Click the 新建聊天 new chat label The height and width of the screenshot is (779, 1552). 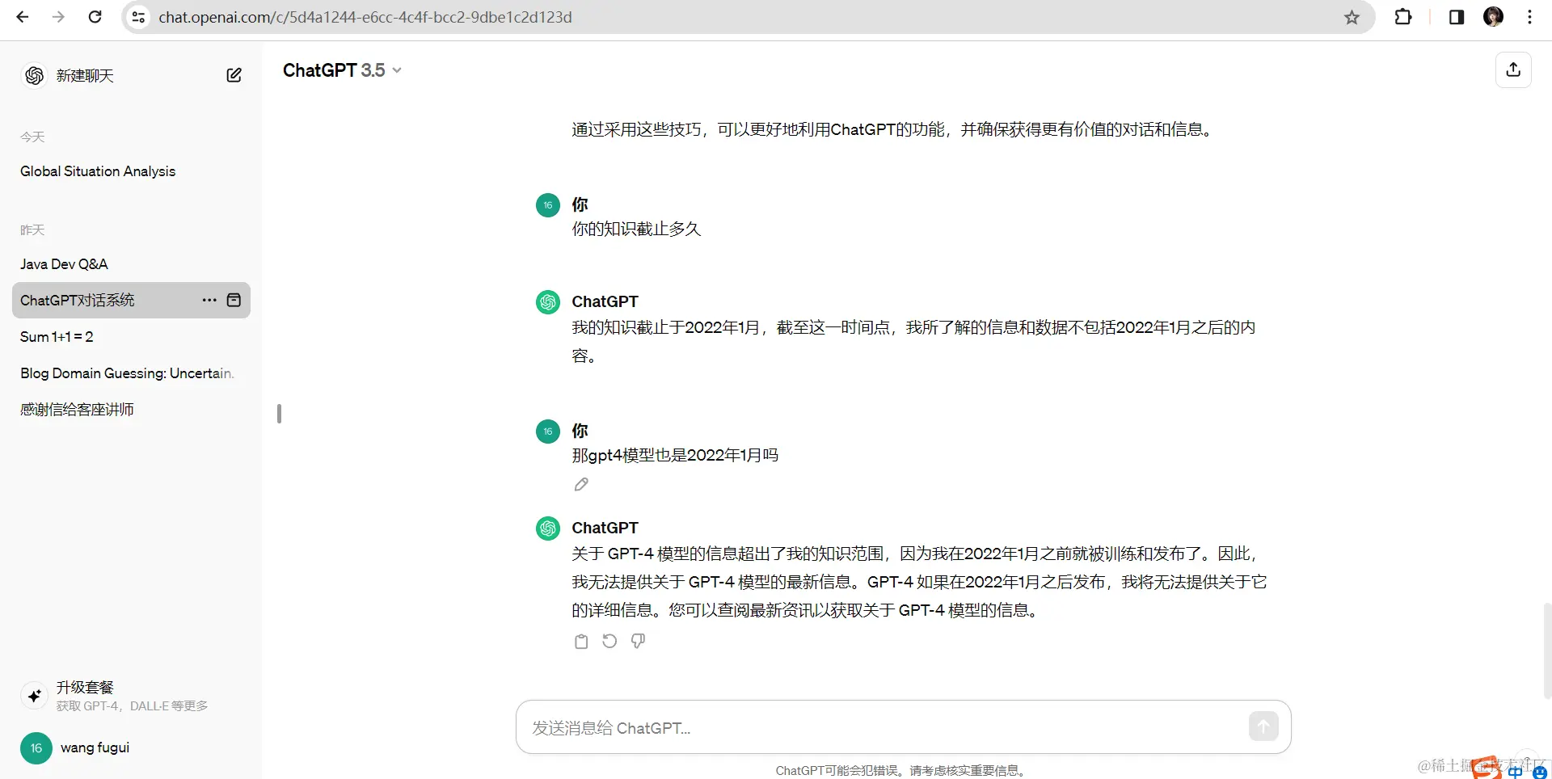pos(85,75)
